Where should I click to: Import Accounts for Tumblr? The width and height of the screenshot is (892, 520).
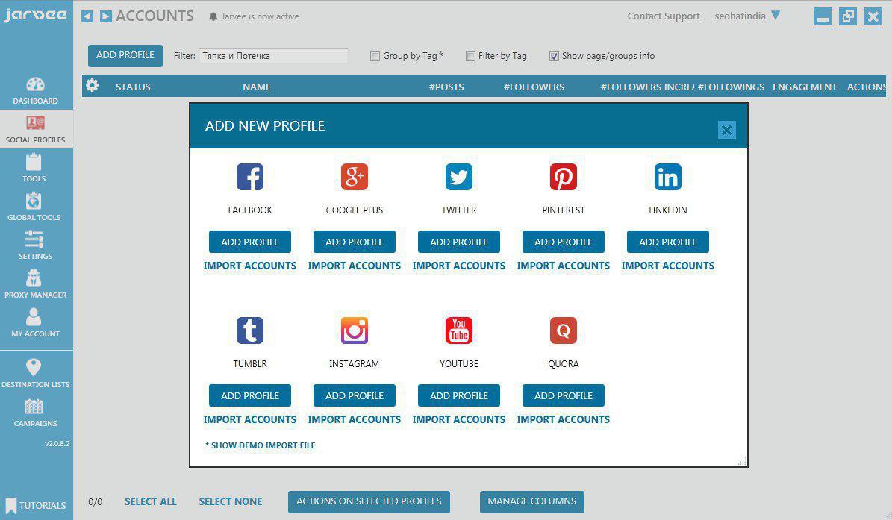tap(250, 419)
